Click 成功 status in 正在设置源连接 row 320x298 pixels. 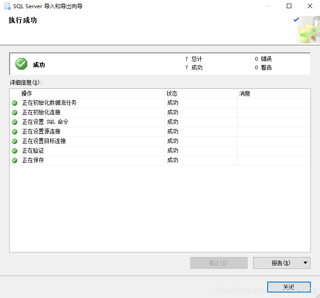tap(173, 132)
